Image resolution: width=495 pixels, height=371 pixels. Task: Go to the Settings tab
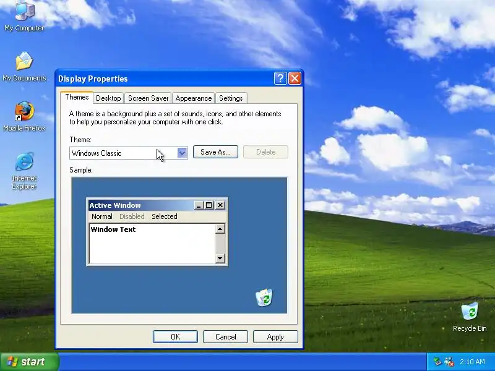click(x=231, y=98)
